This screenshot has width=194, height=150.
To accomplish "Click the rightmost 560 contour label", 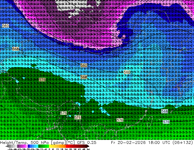I will click(127, 72).
